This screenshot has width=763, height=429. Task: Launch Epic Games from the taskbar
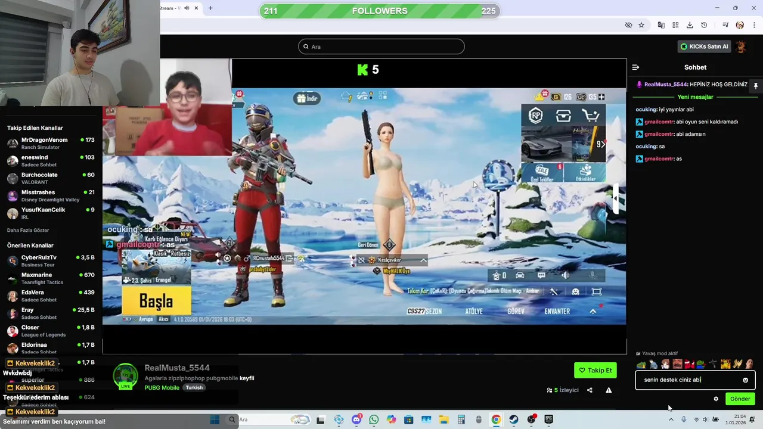pyautogui.click(x=548, y=419)
